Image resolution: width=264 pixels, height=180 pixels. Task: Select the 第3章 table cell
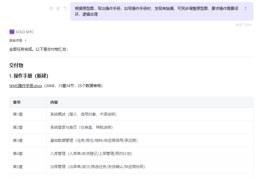click(x=18, y=140)
